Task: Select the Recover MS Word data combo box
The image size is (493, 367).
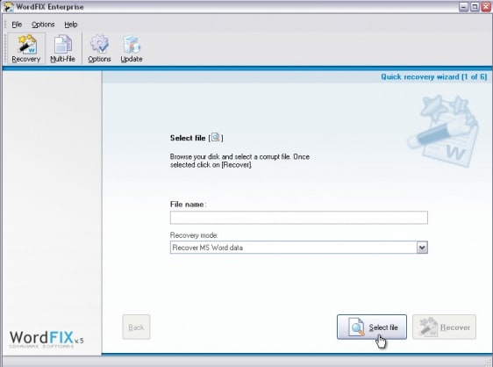Action: coord(298,248)
